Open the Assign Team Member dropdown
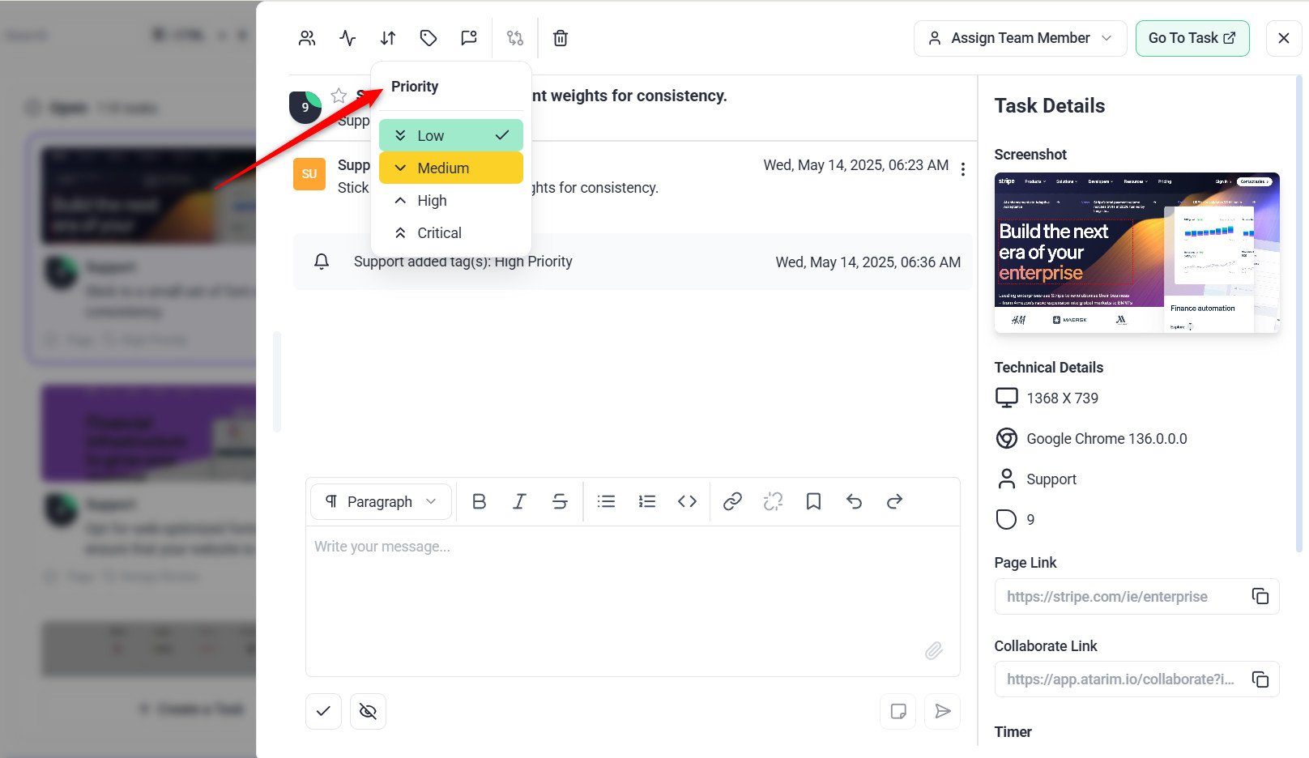 point(1020,38)
